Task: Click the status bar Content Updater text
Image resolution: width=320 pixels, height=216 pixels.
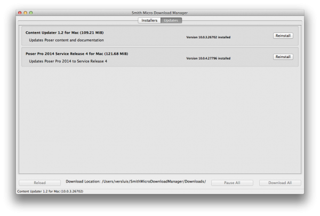Action: 50,192
